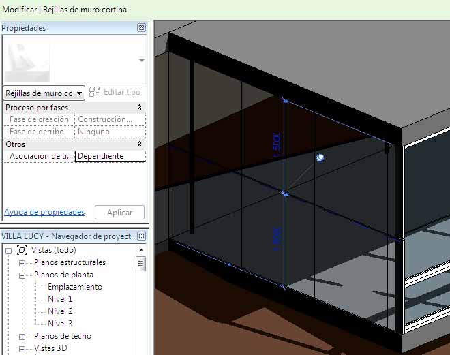Click the Ayuda de propiedades link
This screenshot has height=355, width=450.
[x=44, y=212]
